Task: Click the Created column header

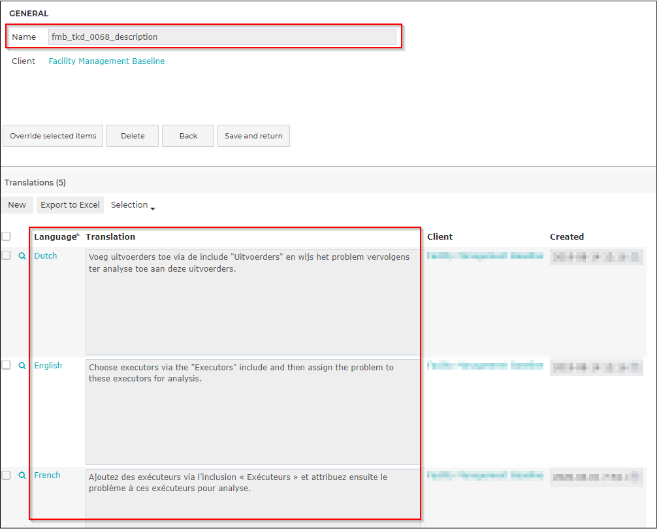Action: tap(567, 236)
